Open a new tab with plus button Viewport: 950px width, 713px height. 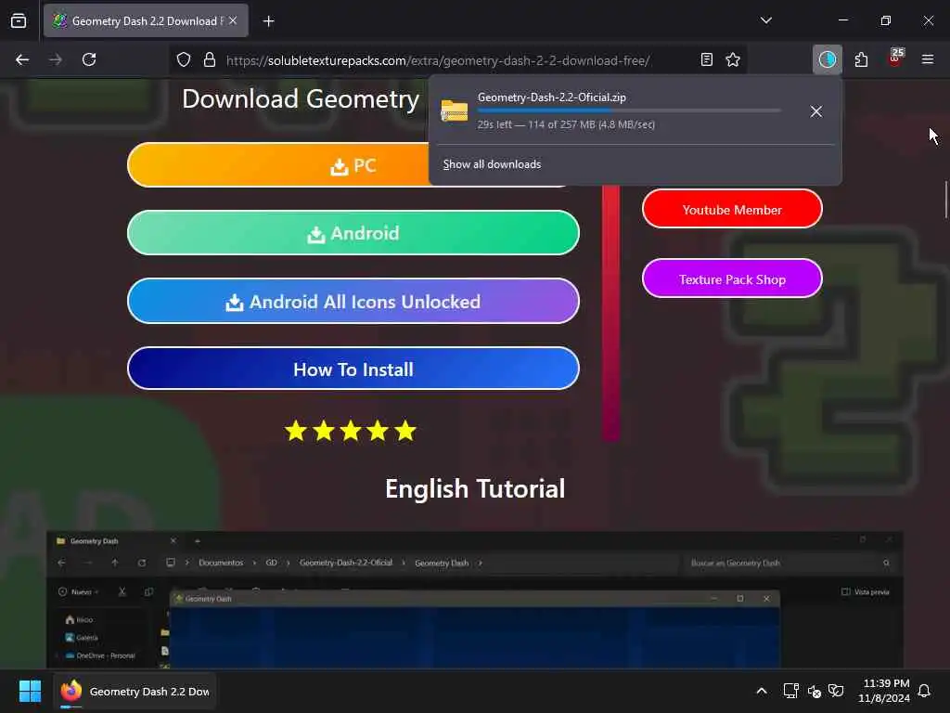[x=268, y=21]
